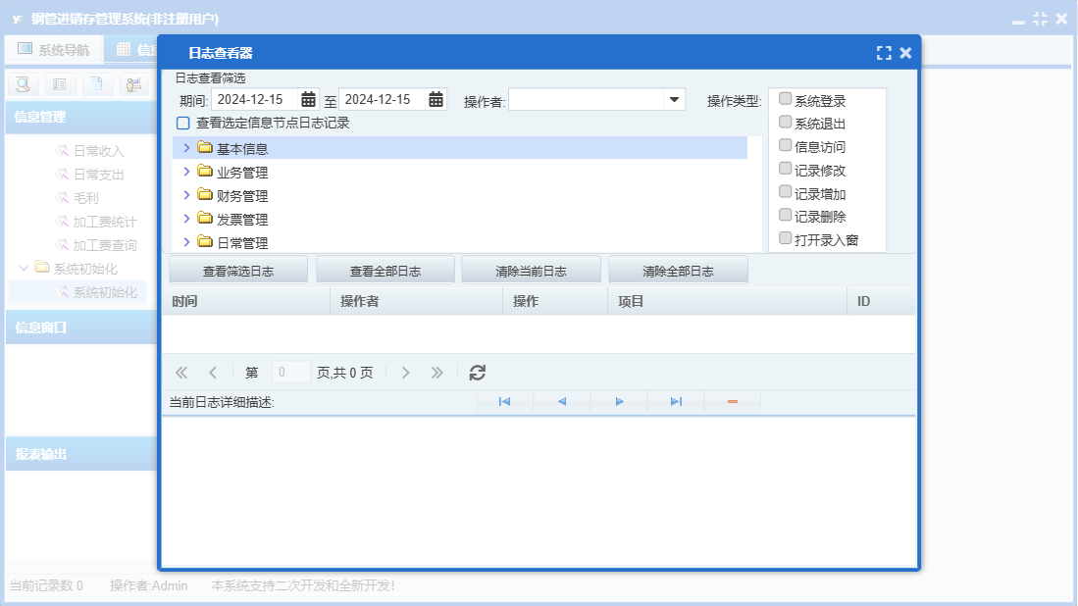The image size is (1078, 606).
Task: Expand the 业务管理 tree node
Action: pyautogui.click(x=186, y=171)
